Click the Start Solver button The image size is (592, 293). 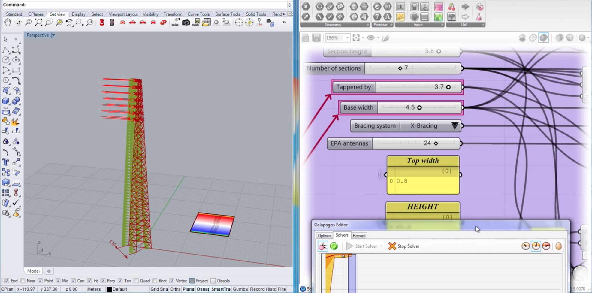tap(362, 246)
